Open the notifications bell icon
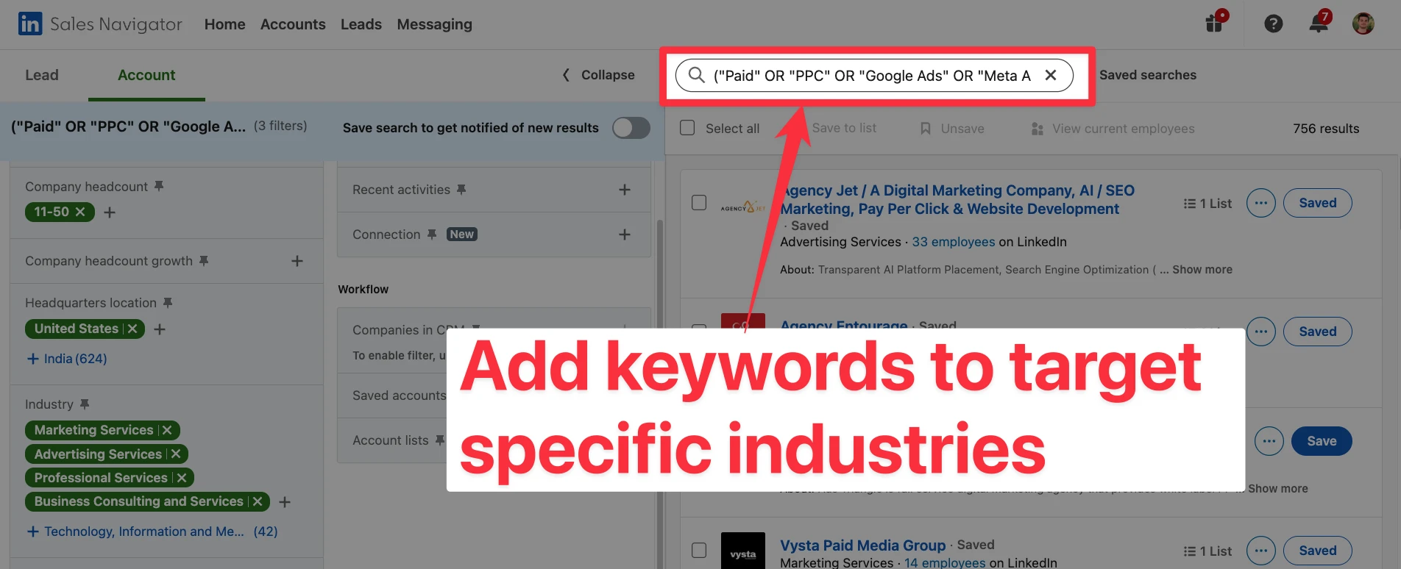Screen dimensions: 1401x569 1319,22
